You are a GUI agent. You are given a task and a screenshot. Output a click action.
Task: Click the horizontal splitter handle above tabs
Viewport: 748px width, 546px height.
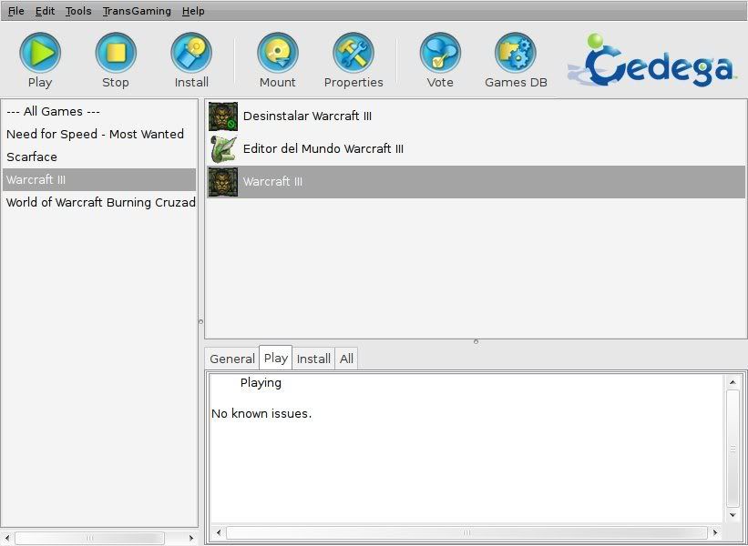point(476,341)
